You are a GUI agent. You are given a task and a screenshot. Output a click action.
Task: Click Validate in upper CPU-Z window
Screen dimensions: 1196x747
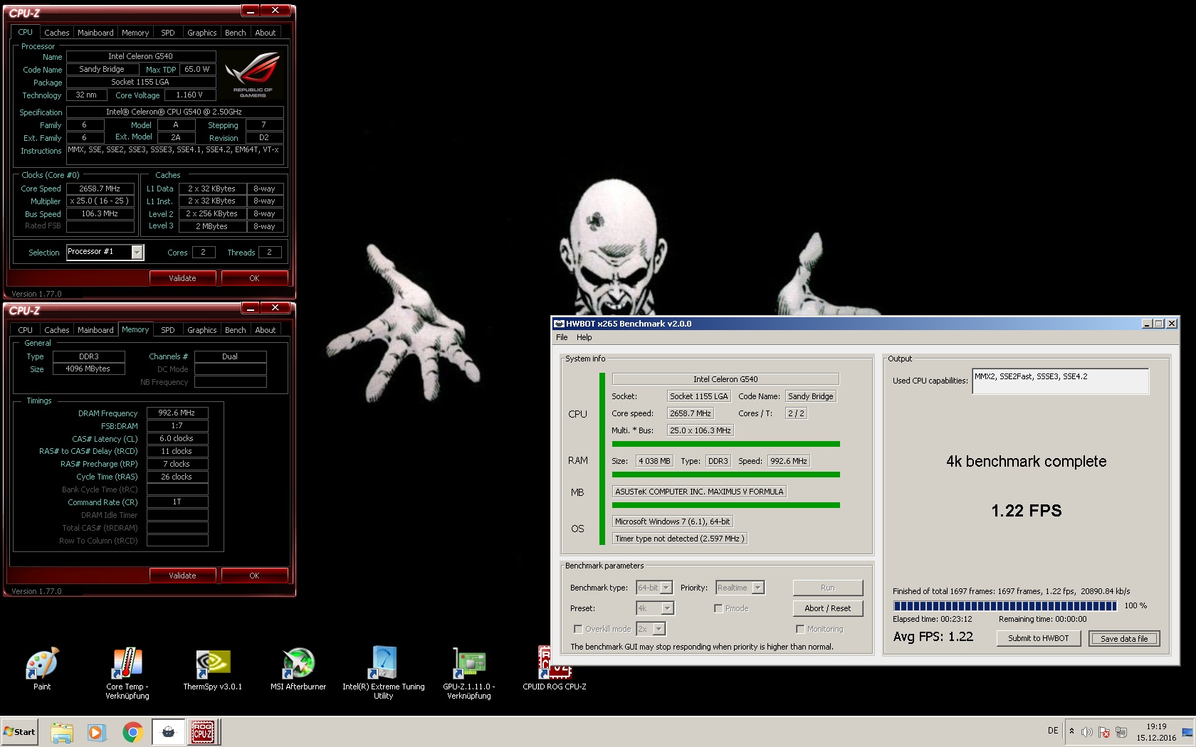coord(182,278)
